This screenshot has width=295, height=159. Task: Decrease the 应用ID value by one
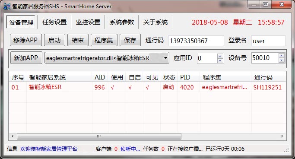(x=220, y=60)
